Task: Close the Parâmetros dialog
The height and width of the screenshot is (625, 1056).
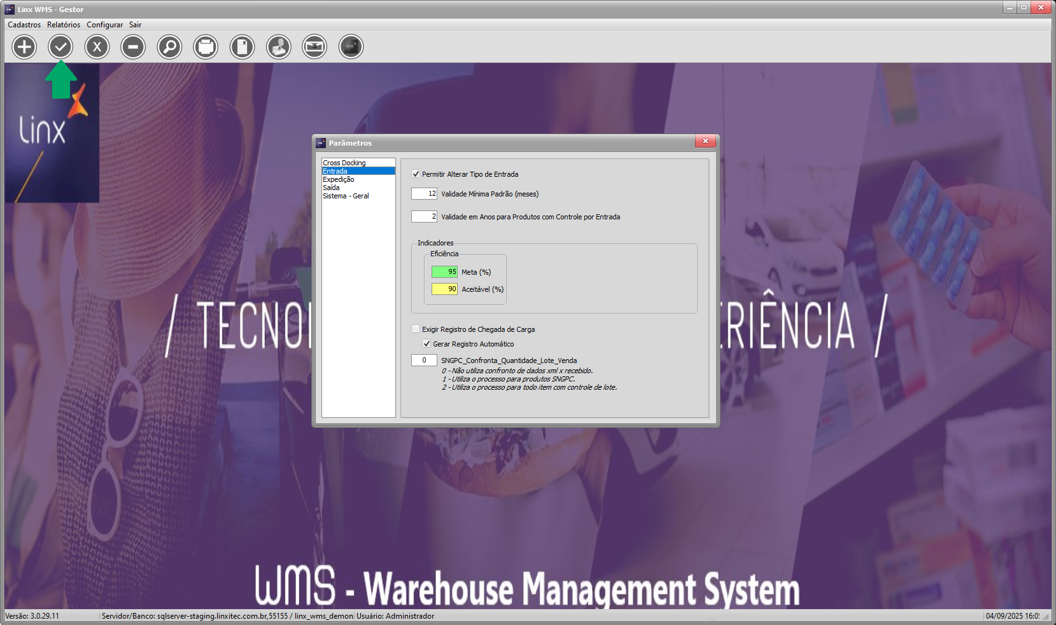Action: click(705, 141)
